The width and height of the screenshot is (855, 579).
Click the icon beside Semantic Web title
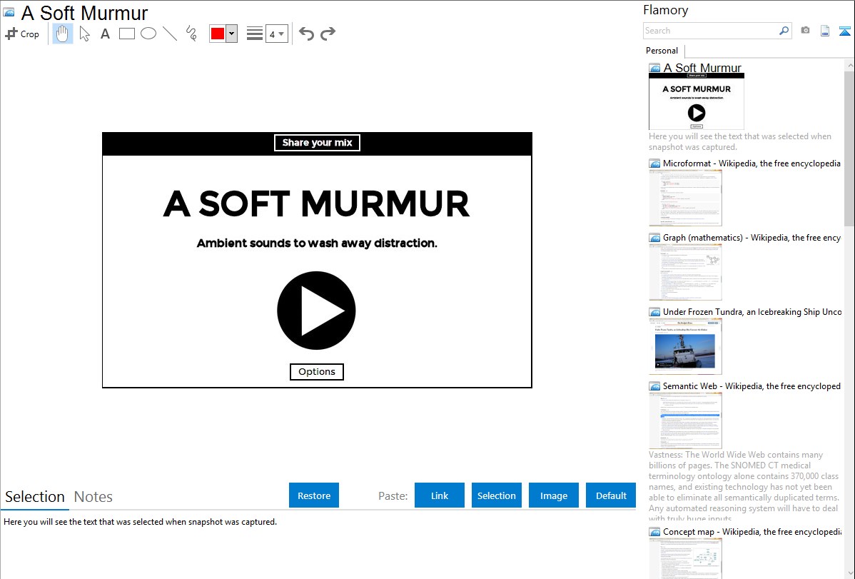click(655, 386)
